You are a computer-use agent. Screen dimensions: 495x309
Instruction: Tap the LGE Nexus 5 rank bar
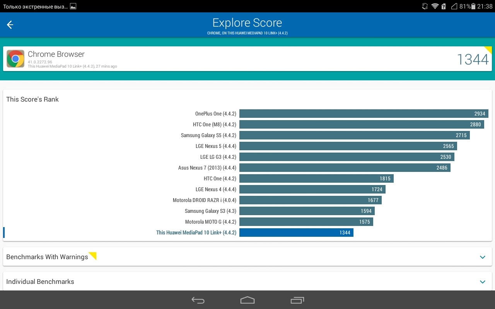[x=348, y=146]
